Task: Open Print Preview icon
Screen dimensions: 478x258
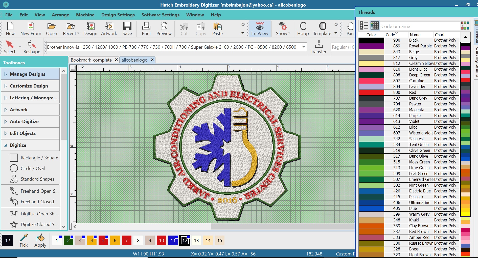Action: pos(164,29)
